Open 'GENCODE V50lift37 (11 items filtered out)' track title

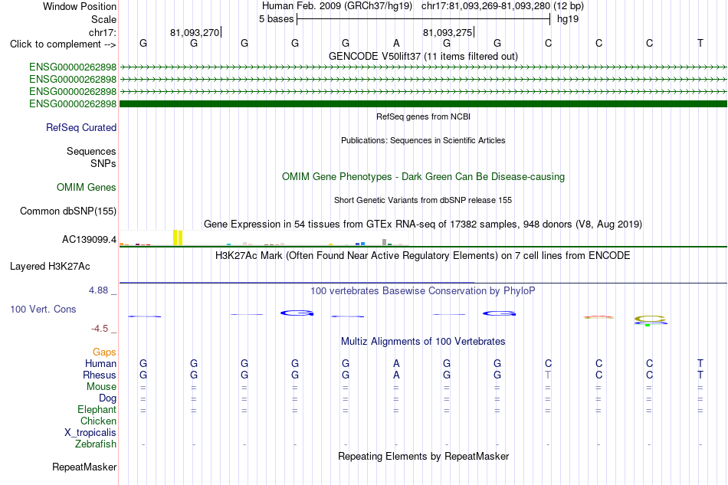point(423,56)
